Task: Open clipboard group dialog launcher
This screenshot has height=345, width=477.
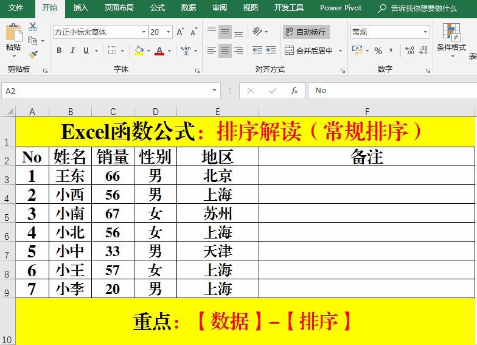Action: (x=45, y=71)
